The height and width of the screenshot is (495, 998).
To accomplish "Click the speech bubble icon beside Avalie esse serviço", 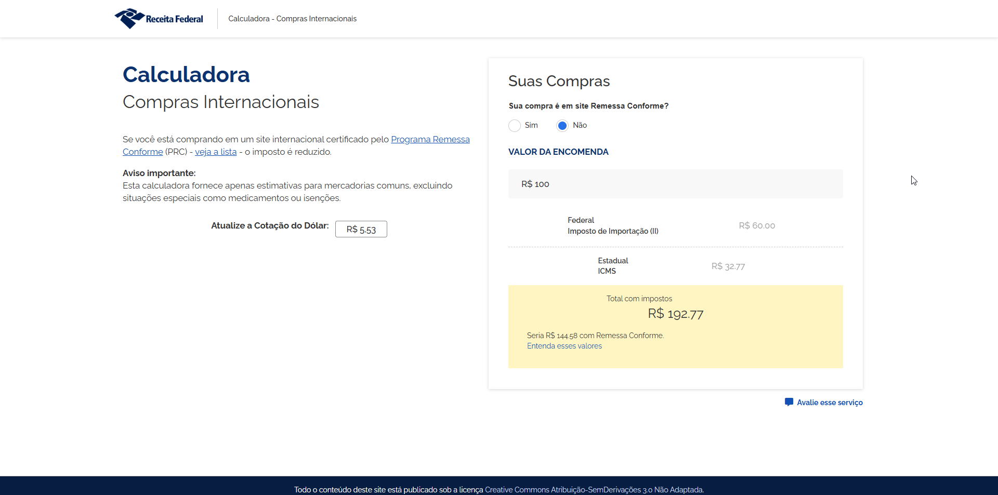I will [x=789, y=402].
